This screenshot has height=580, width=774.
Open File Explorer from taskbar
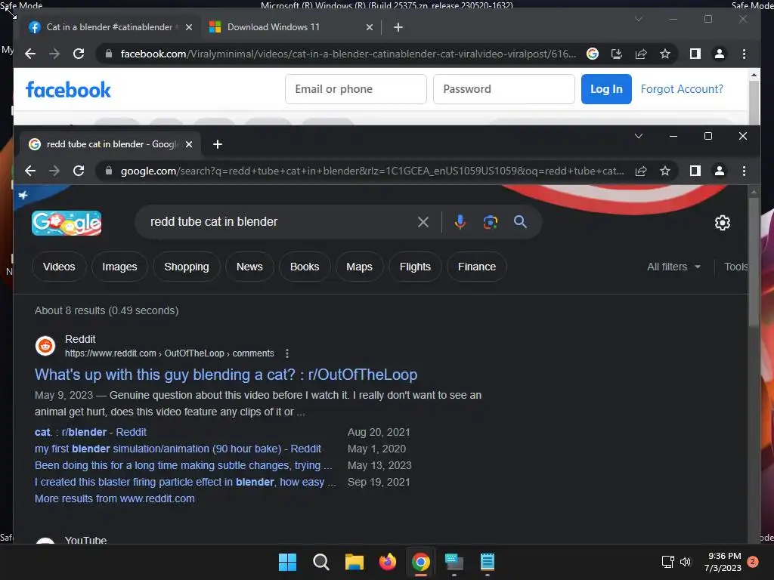[354, 562]
